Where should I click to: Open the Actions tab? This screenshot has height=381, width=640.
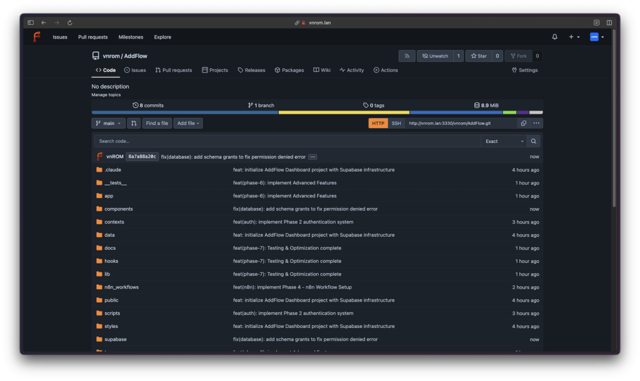[386, 71]
